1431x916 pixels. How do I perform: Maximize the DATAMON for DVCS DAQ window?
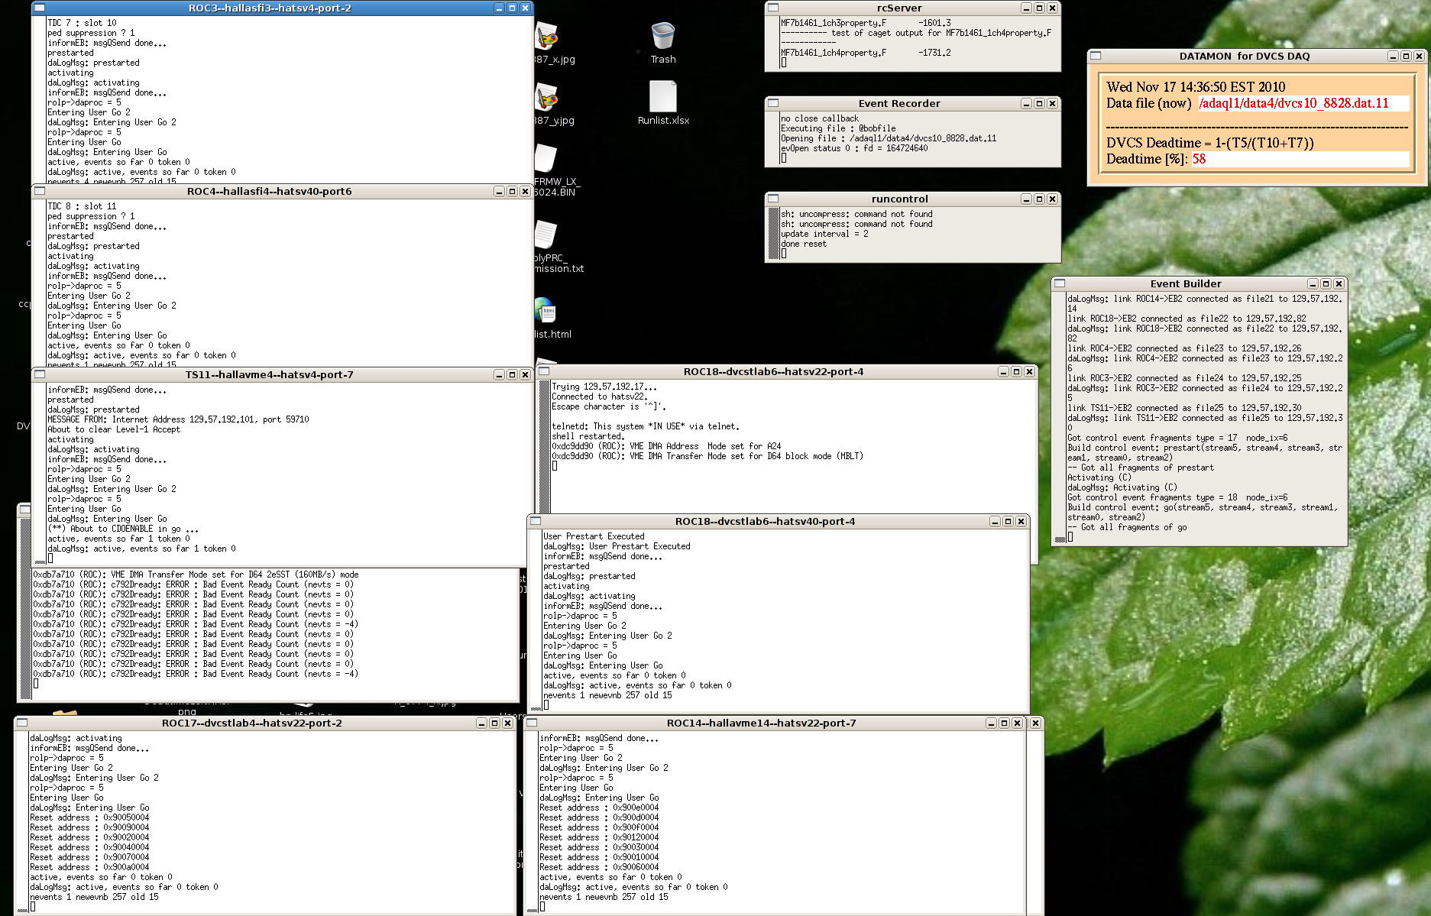pyautogui.click(x=1406, y=56)
